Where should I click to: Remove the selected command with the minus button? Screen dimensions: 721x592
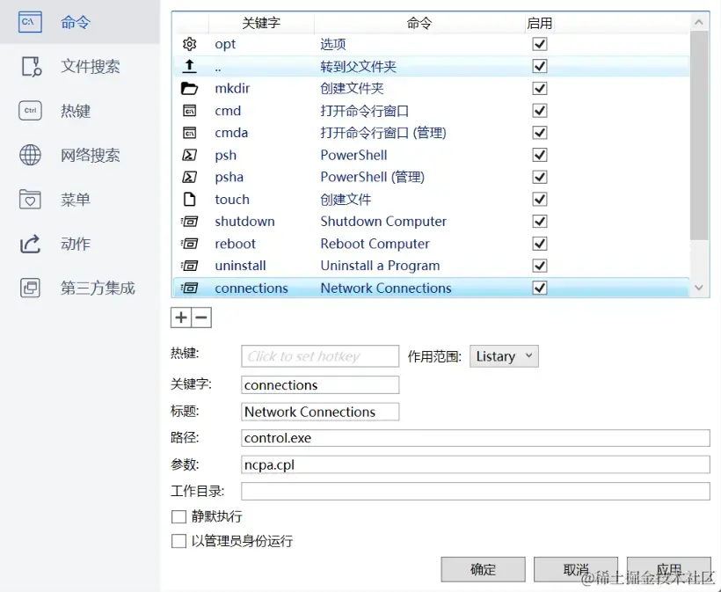[x=201, y=318]
